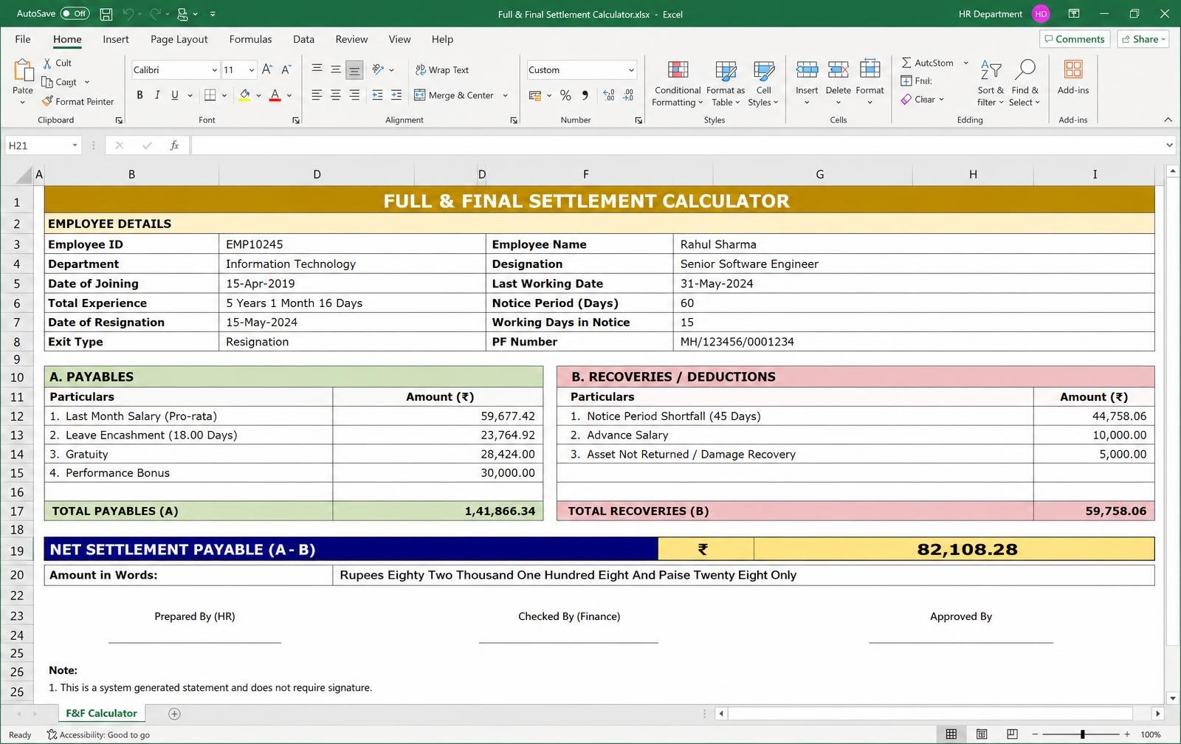Click the Cut scissors button
The image size is (1181, 744).
[x=57, y=63]
